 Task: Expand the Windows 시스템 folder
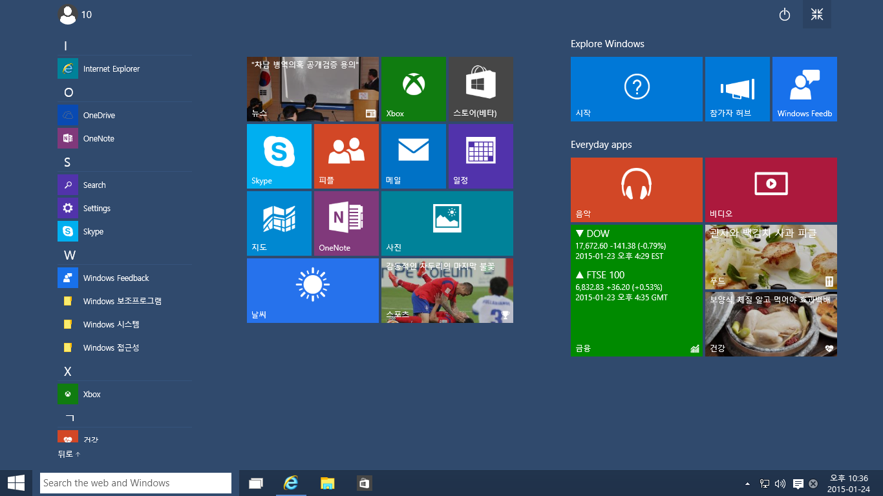coord(124,324)
